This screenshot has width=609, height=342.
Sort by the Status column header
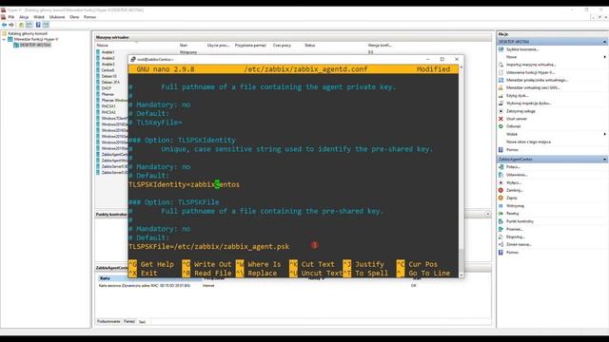309,46
